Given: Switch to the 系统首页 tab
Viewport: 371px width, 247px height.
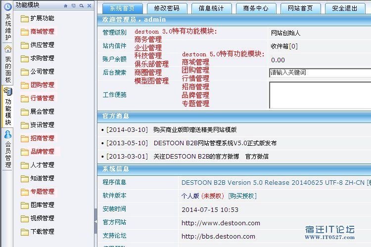Looking at the screenshot, I should (x=122, y=8).
